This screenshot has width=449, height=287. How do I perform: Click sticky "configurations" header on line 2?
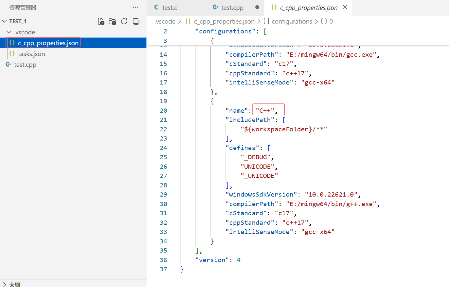point(225,31)
